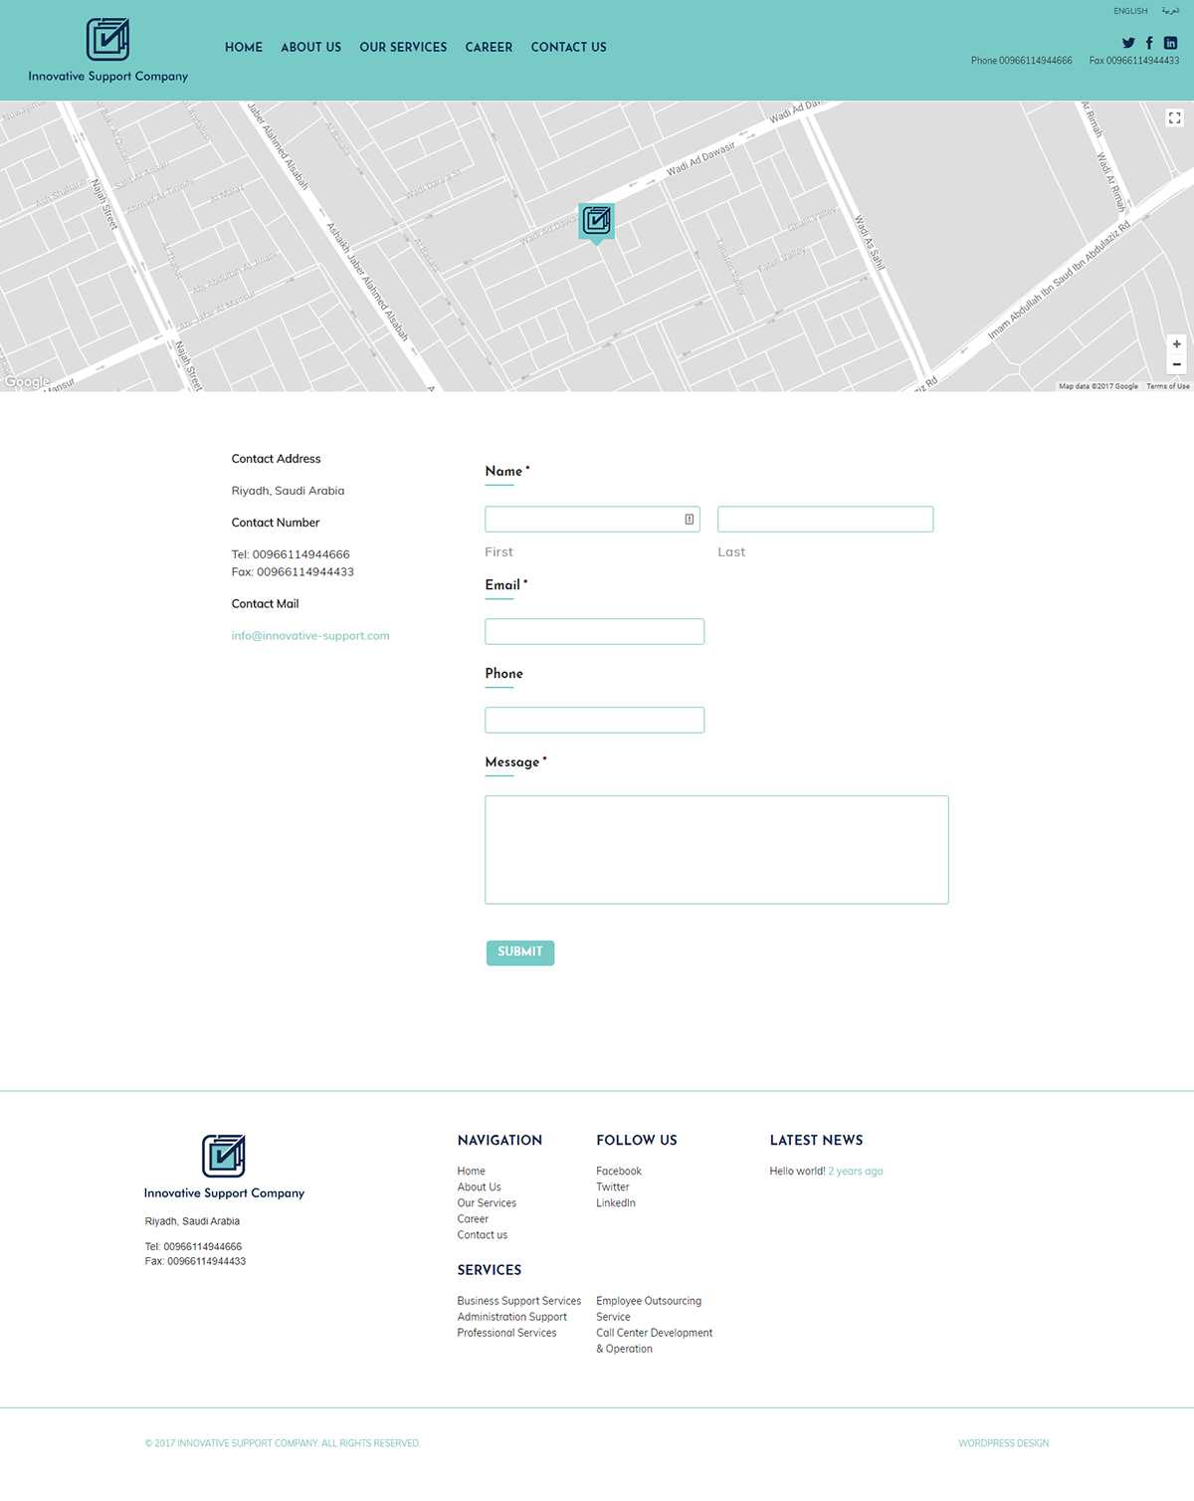This screenshot has height=1501, width=1194.
Task: Toggle map fullscreen view
Action: pos(1175,117)
